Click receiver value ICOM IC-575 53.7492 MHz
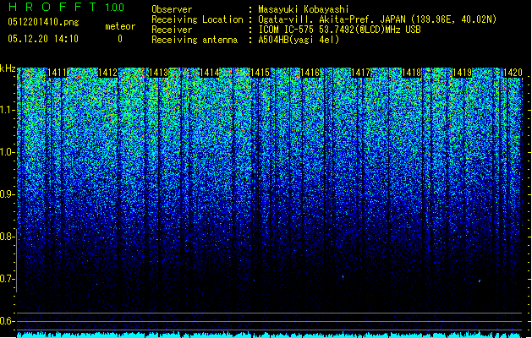532x338 pixels. pyautogui.click(x=339, y=30)
